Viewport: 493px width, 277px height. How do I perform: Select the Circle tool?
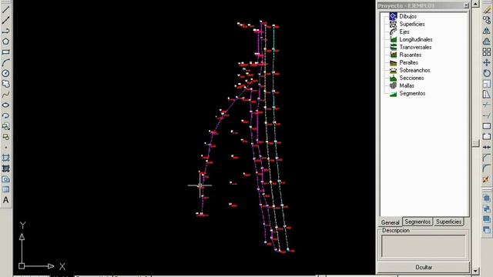coord(5,73)
